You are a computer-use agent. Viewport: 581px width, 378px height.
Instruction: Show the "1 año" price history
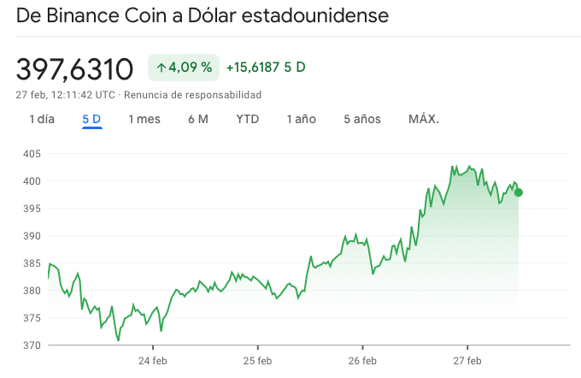(x=301, y=119)
